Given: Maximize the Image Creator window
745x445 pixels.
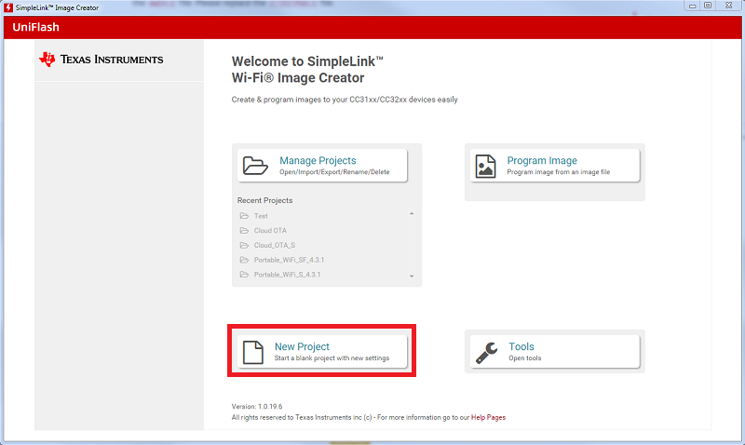Looking at the screenshot, I should coord(707,6).
